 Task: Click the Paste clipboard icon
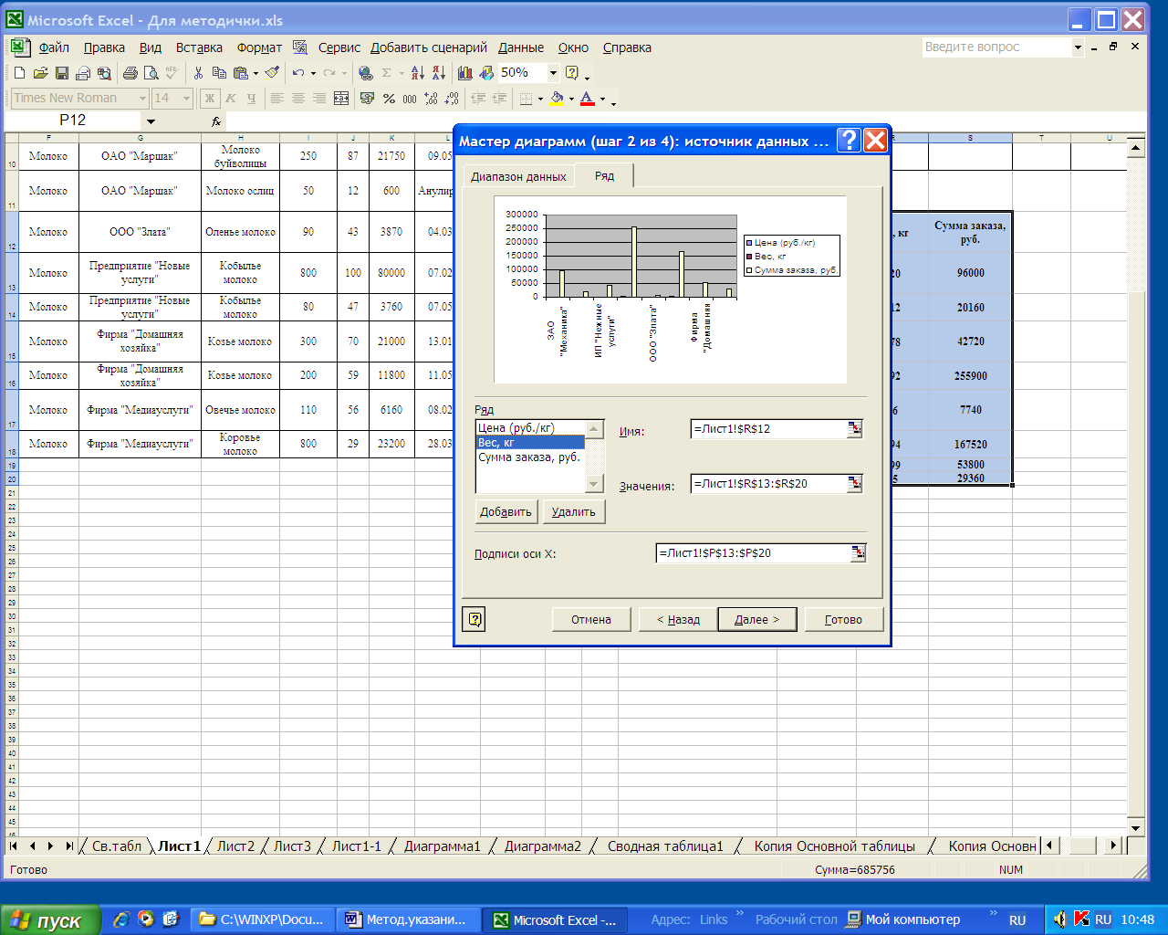tap(240, 73)
